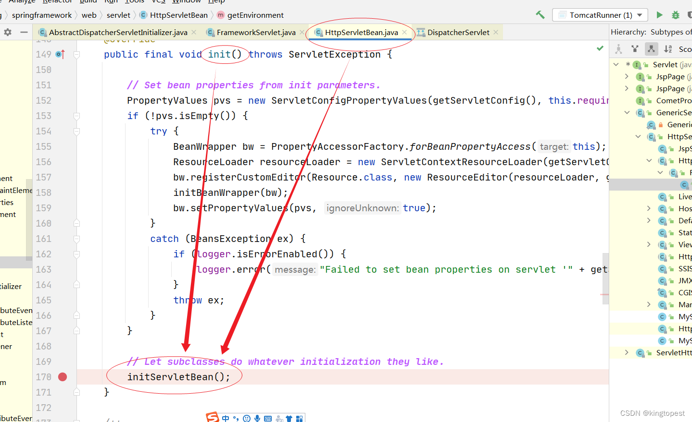Viewport: 692px width, 422px height.
Task: Click the punctuation mode icon in IME bar
Action: (x=236, y=419)
